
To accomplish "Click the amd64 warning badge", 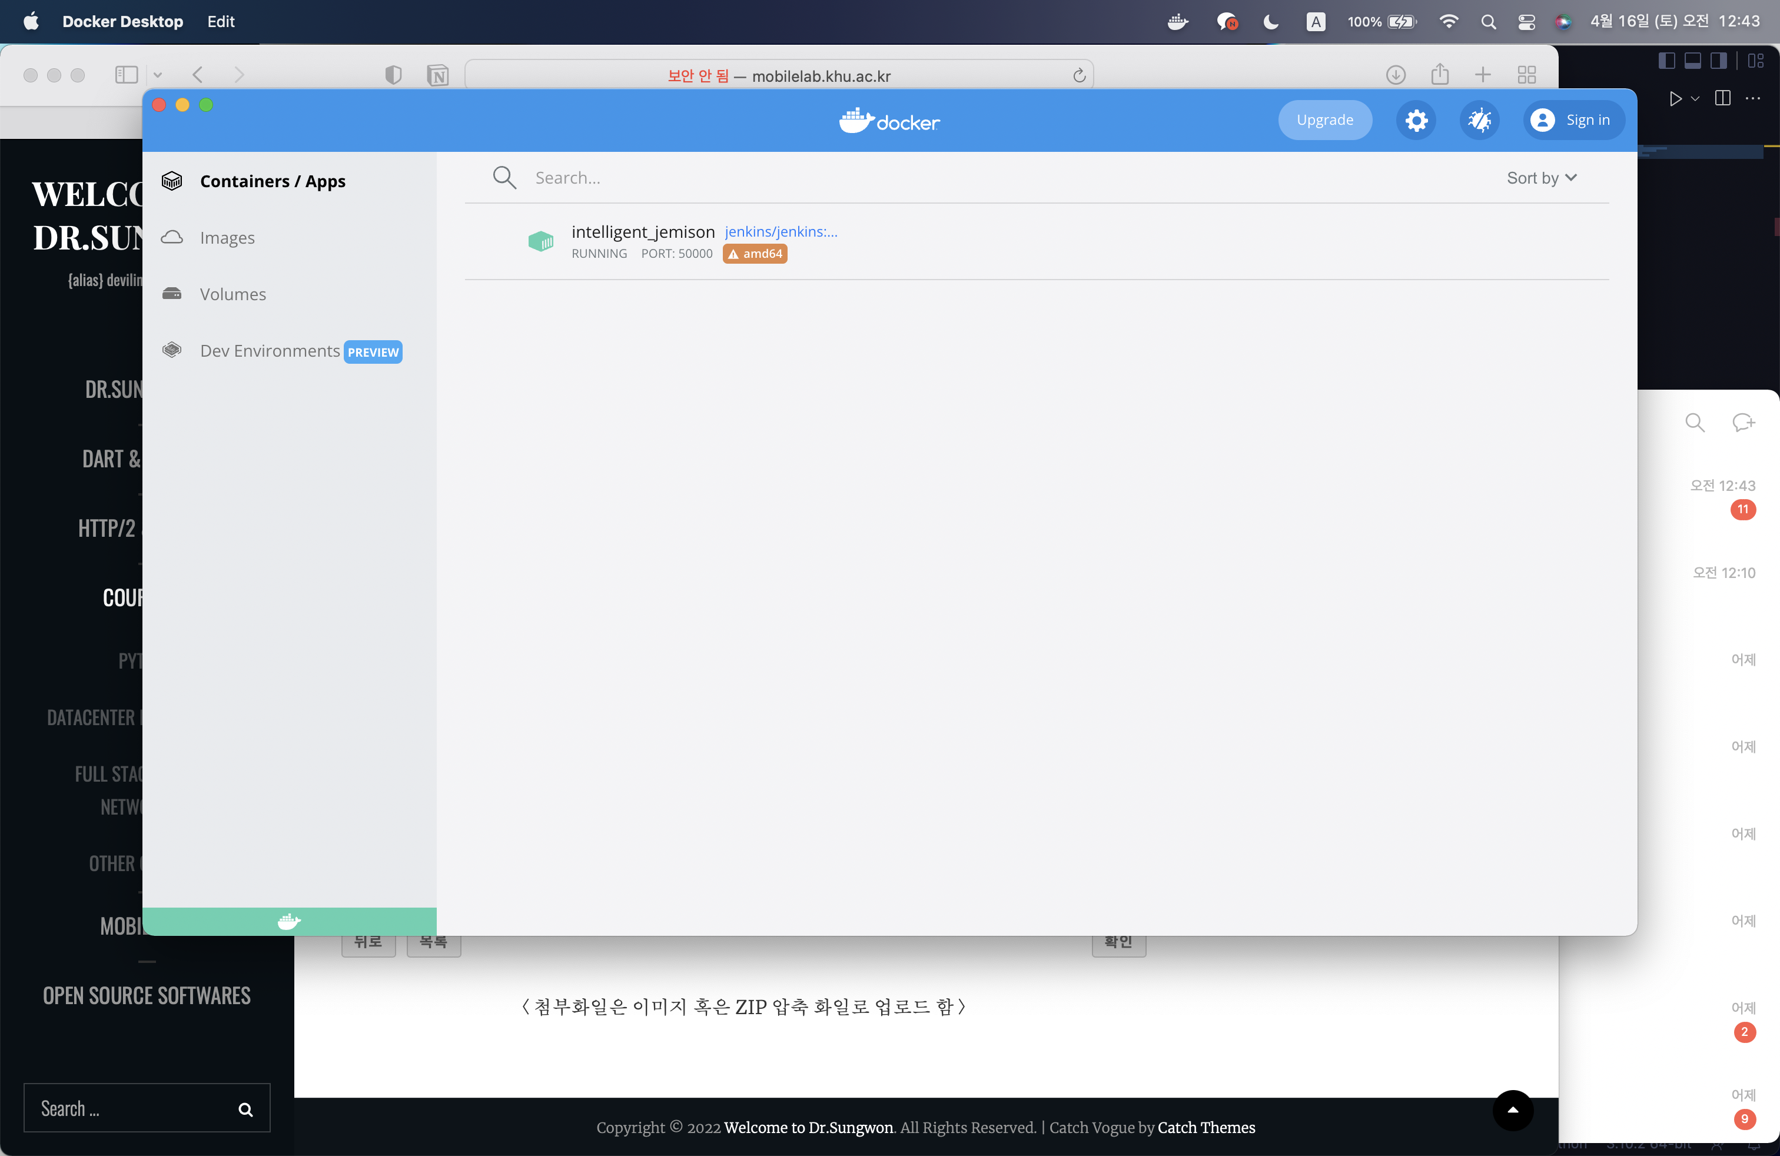I will tap(755, 254).
